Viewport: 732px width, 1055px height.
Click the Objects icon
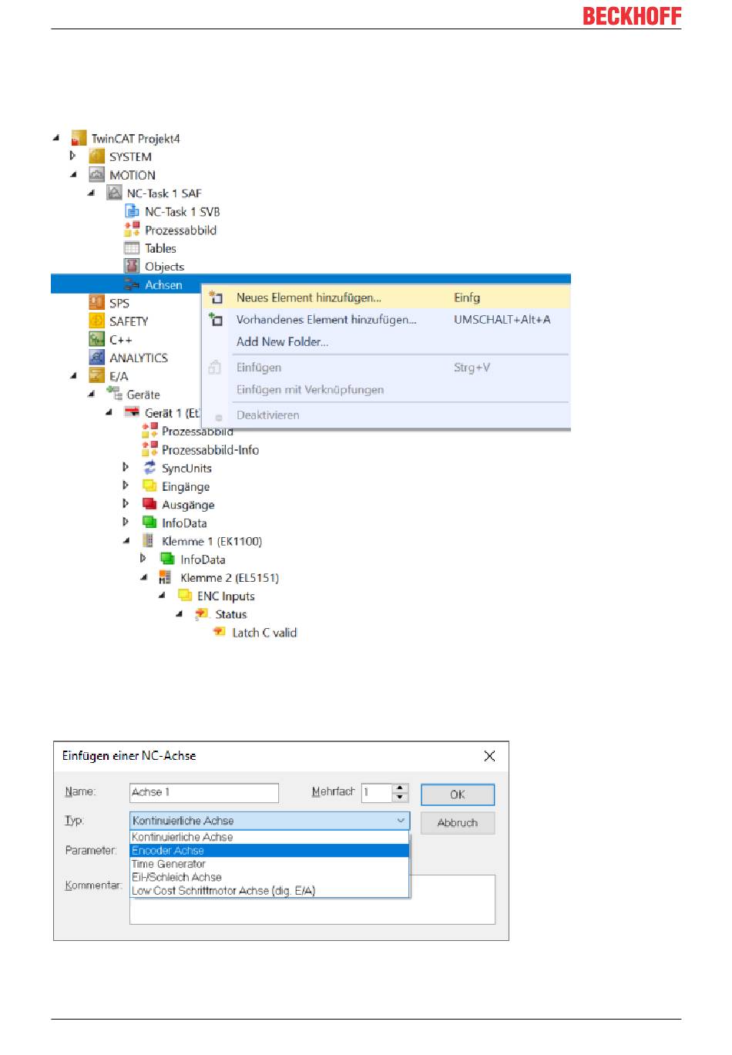tap(132, 266)
